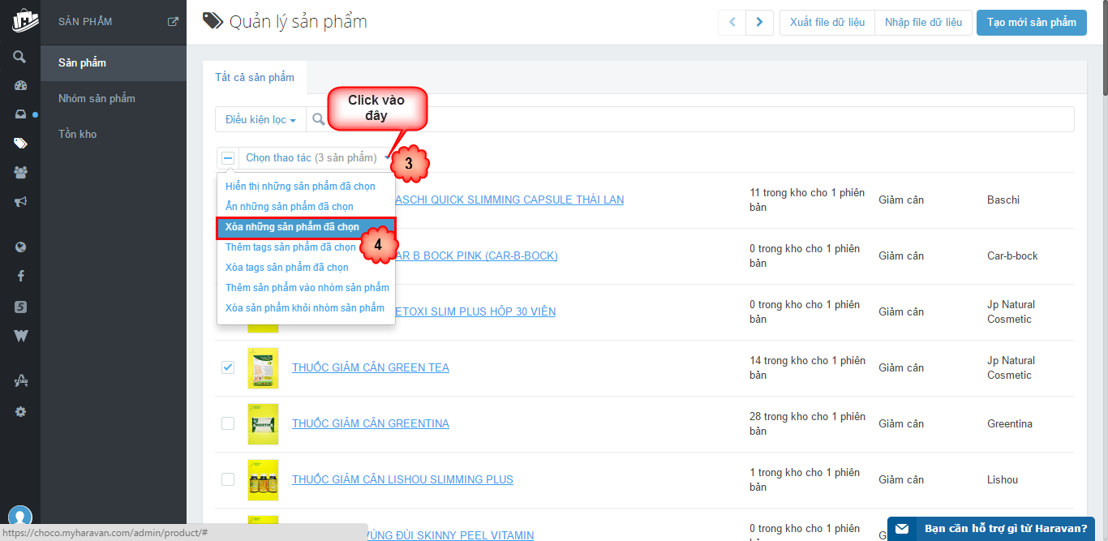Viewport: 1108px width, 541px height.
Task: Open the globe website icon
Action: click(x=20, y=247)
